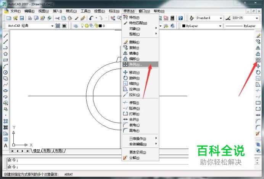
Task: Expand the 三维操作(3) submenu
Action: (x=140, y=138)
